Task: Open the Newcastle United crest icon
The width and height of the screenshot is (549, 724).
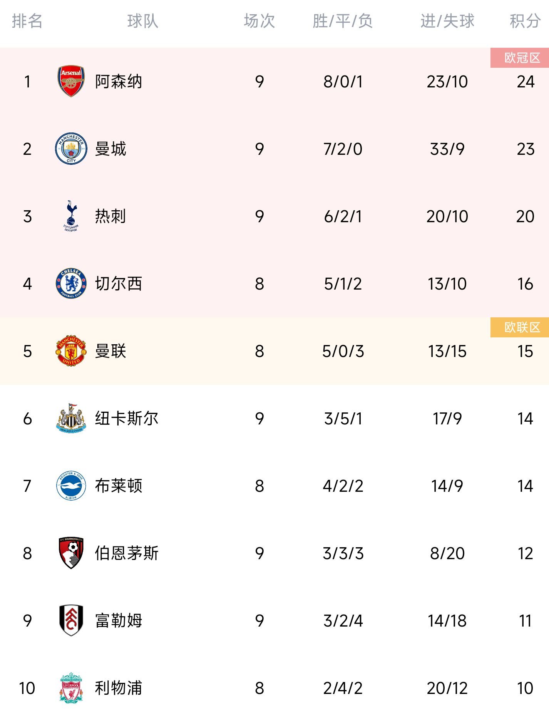Action: point(71,418)
